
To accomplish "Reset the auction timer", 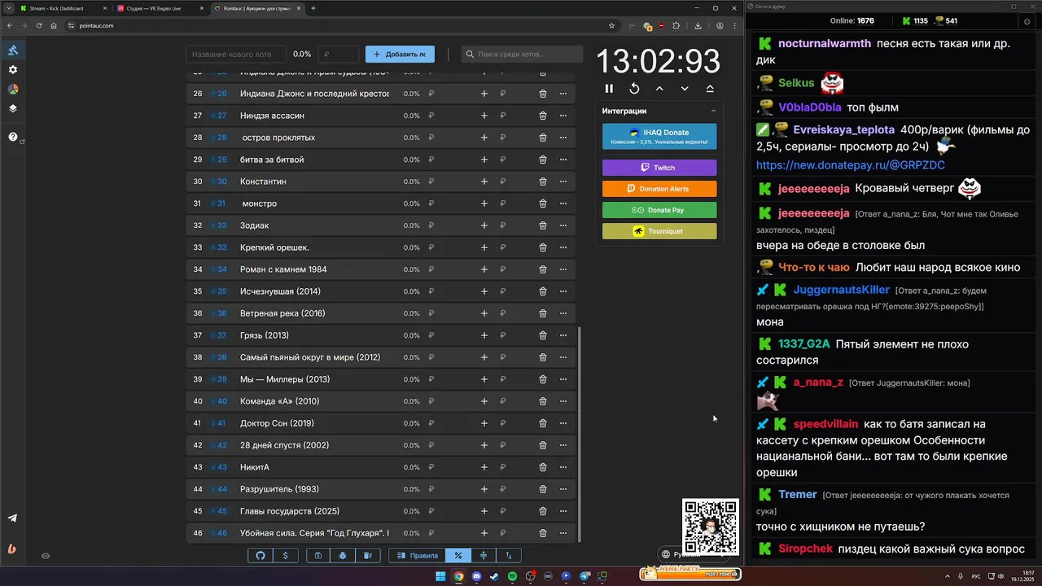I will click(634, 89).
